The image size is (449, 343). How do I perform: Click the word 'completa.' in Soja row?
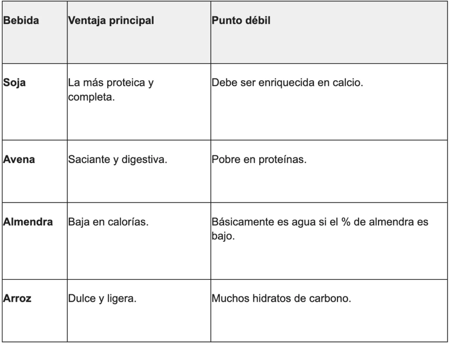click(91, 97)
